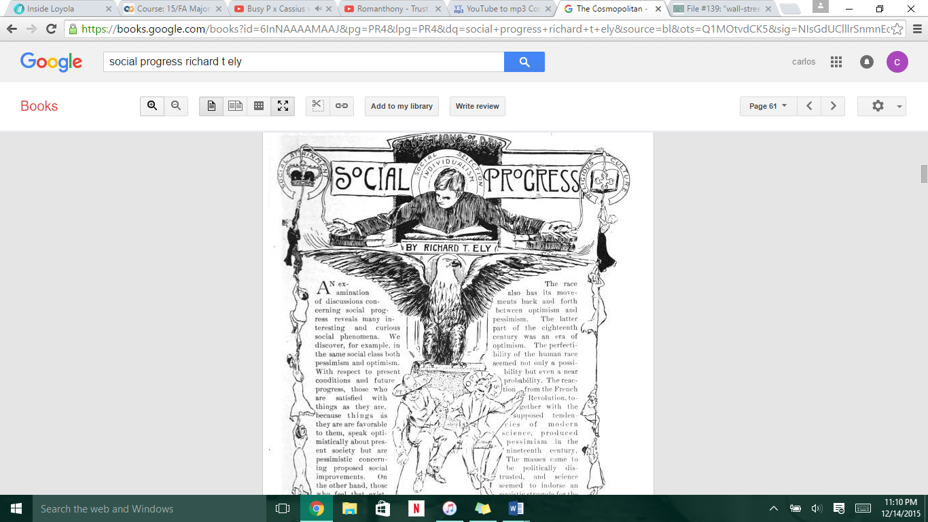Switch to thumbnail grid view
Screen dimensions: 928x522
tap(259, 106)
